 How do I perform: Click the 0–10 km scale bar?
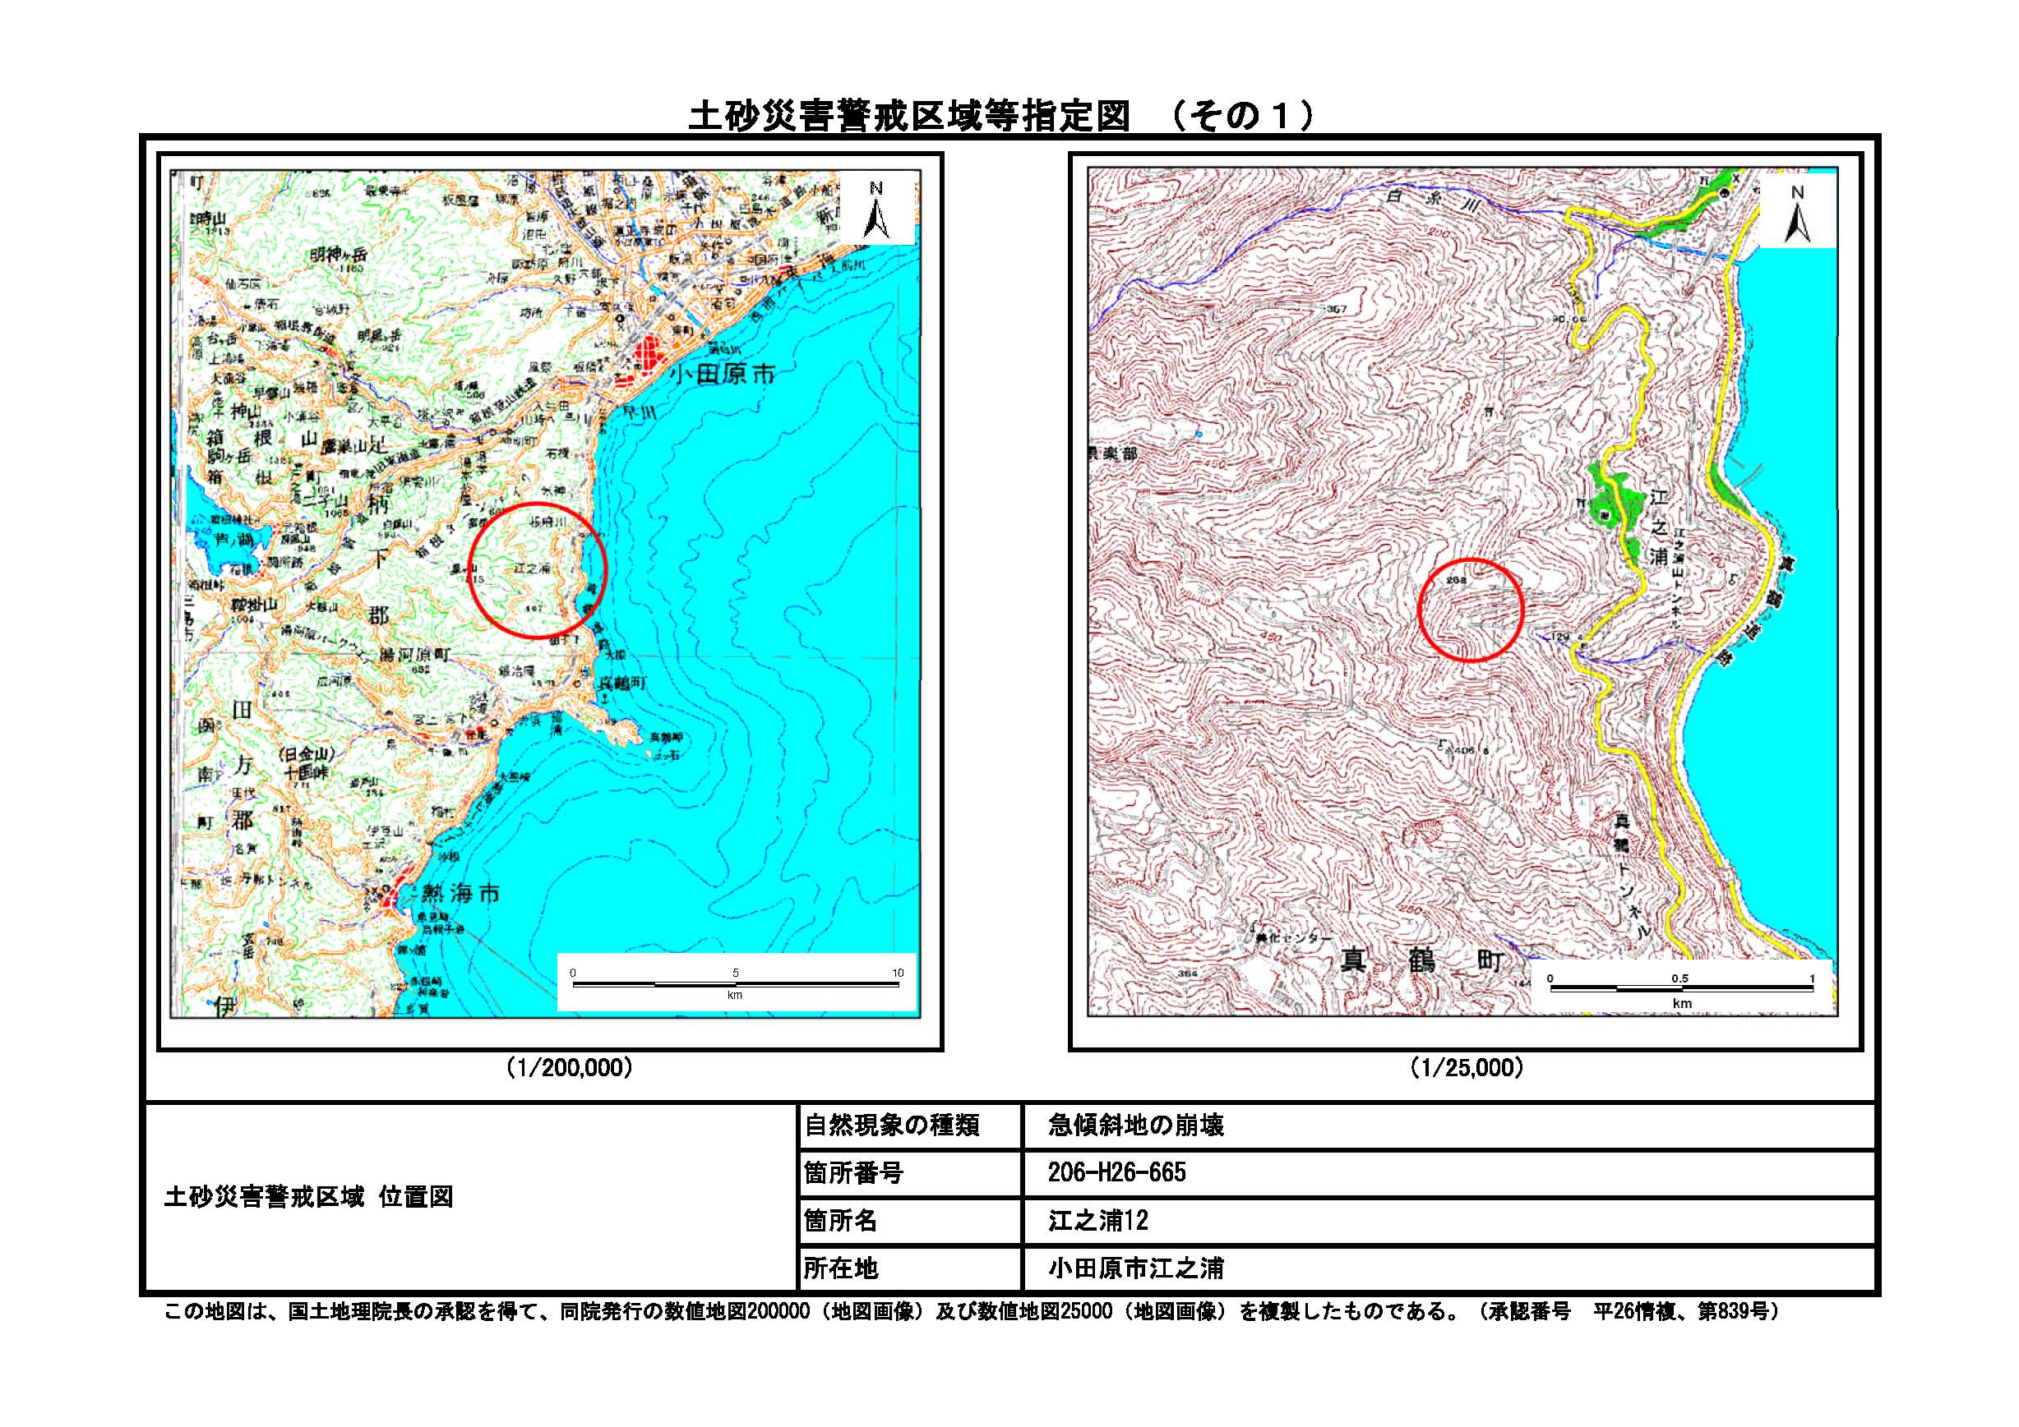[735, 984]
